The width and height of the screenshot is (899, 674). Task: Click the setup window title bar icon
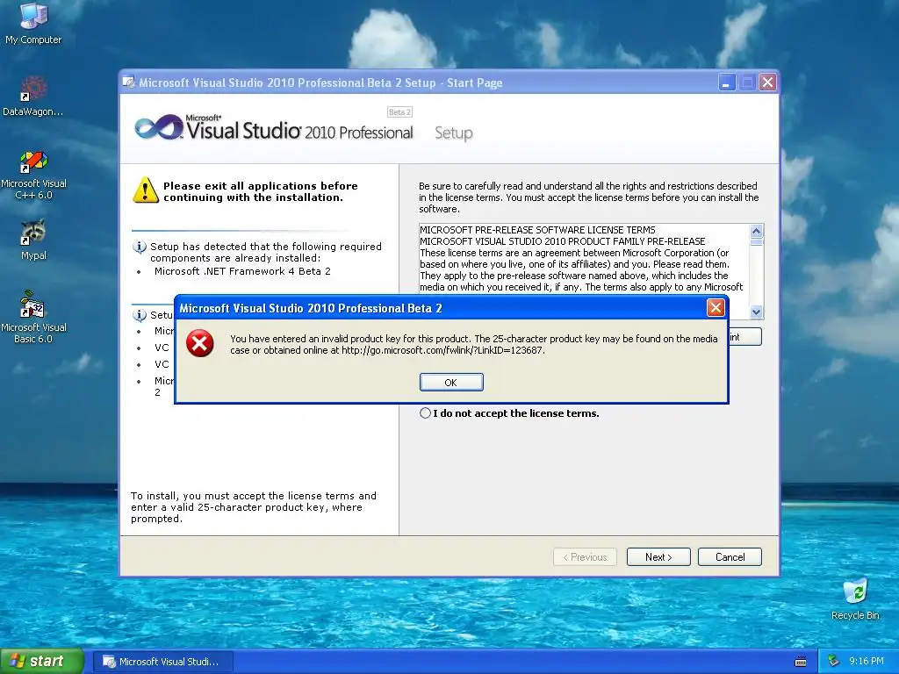(129, 82)
